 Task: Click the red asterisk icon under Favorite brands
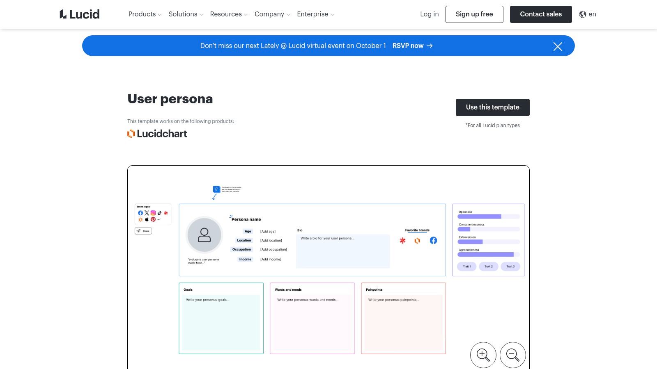[x=402, y=241]
